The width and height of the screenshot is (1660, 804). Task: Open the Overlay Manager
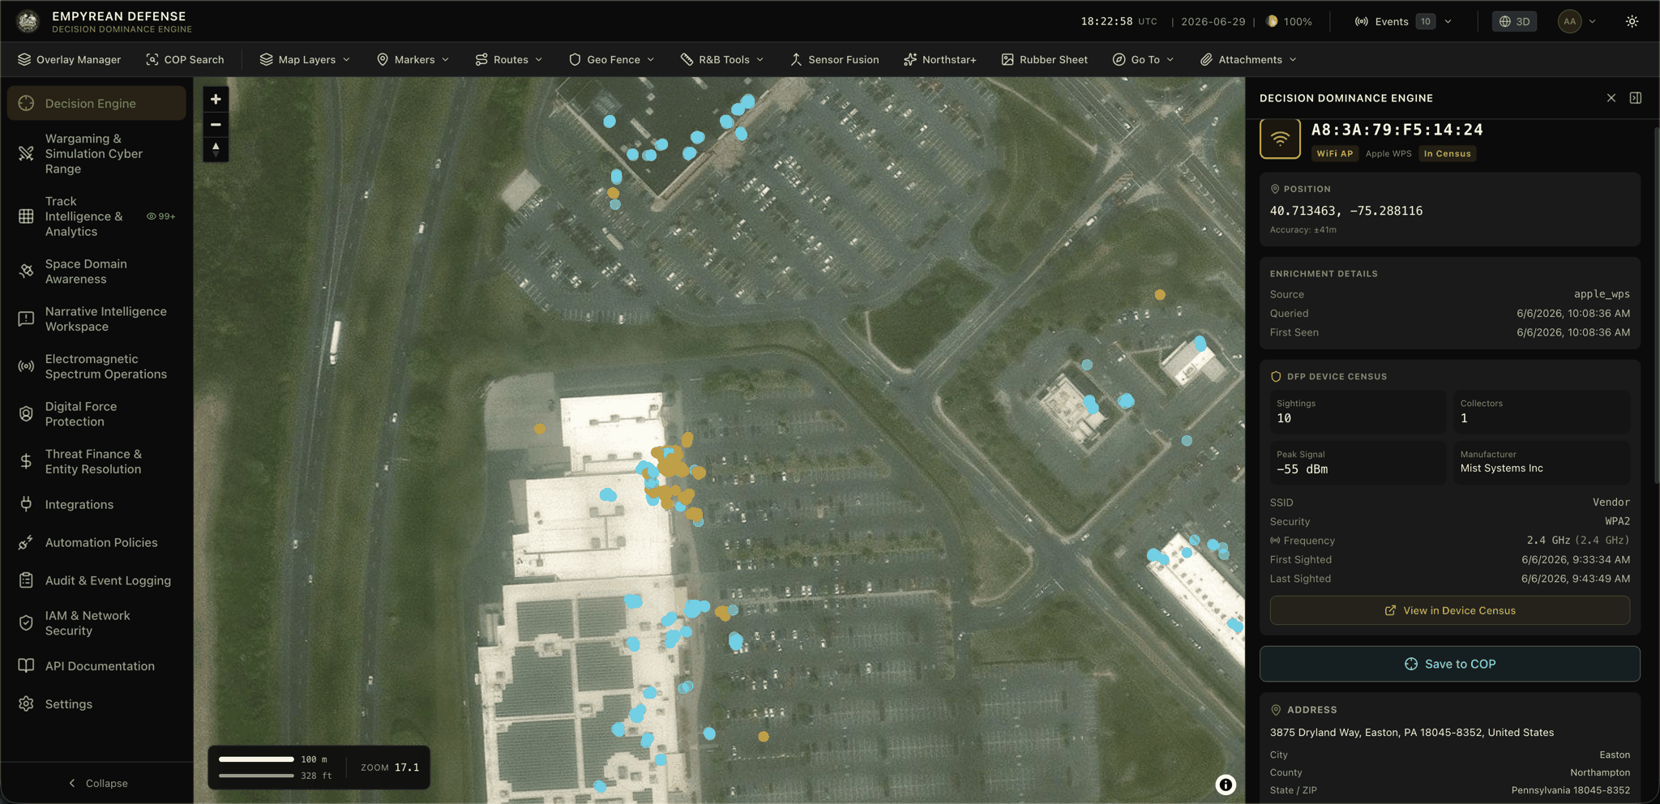click(x=69, y=59)
